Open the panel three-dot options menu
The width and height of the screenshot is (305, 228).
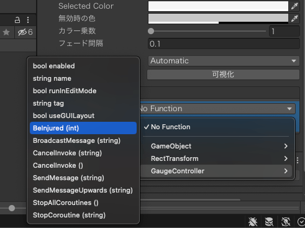tap(28, 20)
